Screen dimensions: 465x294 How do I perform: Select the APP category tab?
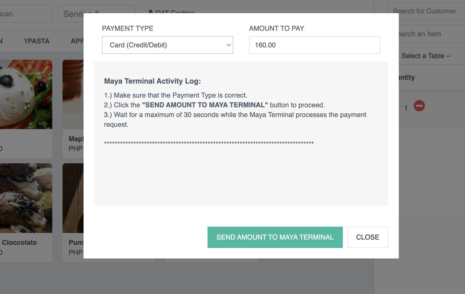point(77,41)
